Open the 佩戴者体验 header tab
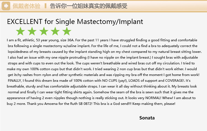The image size is (207, 131). 26,6
